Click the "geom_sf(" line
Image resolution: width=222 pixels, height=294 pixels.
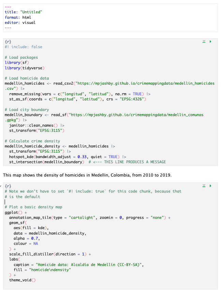point(18,223)
